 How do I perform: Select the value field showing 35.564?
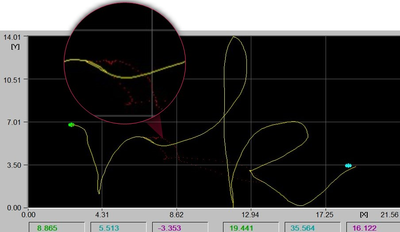point(312,227)
